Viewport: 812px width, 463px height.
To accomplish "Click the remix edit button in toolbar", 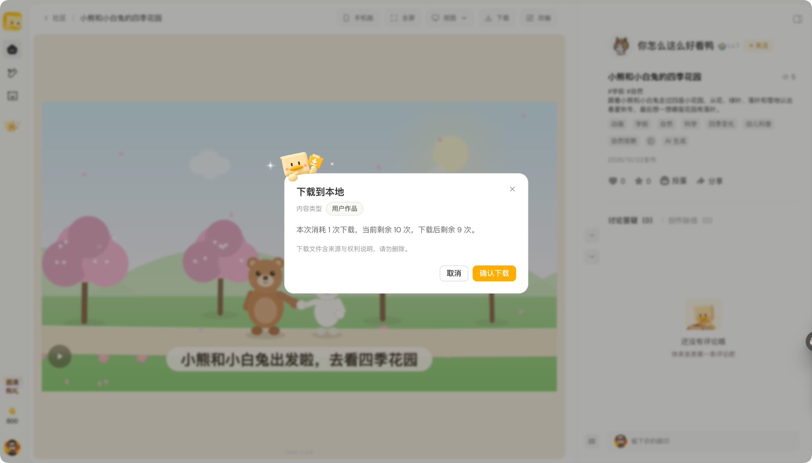I will tap(538, 18).
